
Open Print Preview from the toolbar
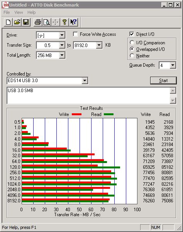(x=47, y=22)
